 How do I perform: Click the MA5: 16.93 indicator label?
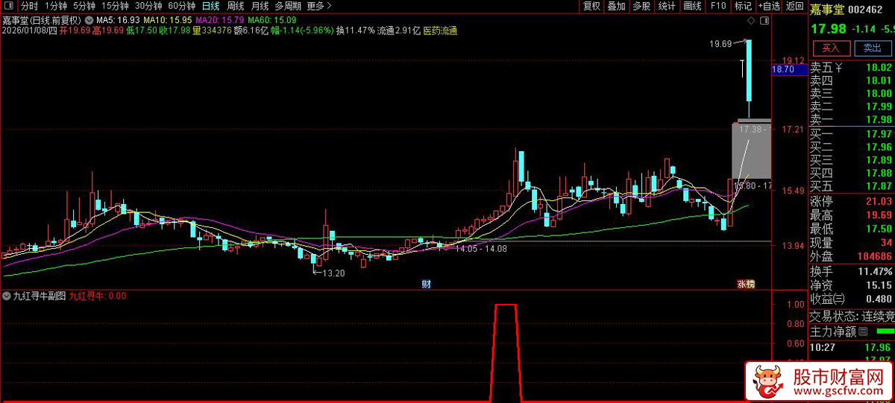[118, 20]
